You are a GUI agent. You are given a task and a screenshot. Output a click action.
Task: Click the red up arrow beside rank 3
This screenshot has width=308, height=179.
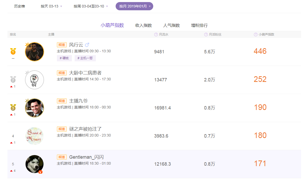point(11,115)
